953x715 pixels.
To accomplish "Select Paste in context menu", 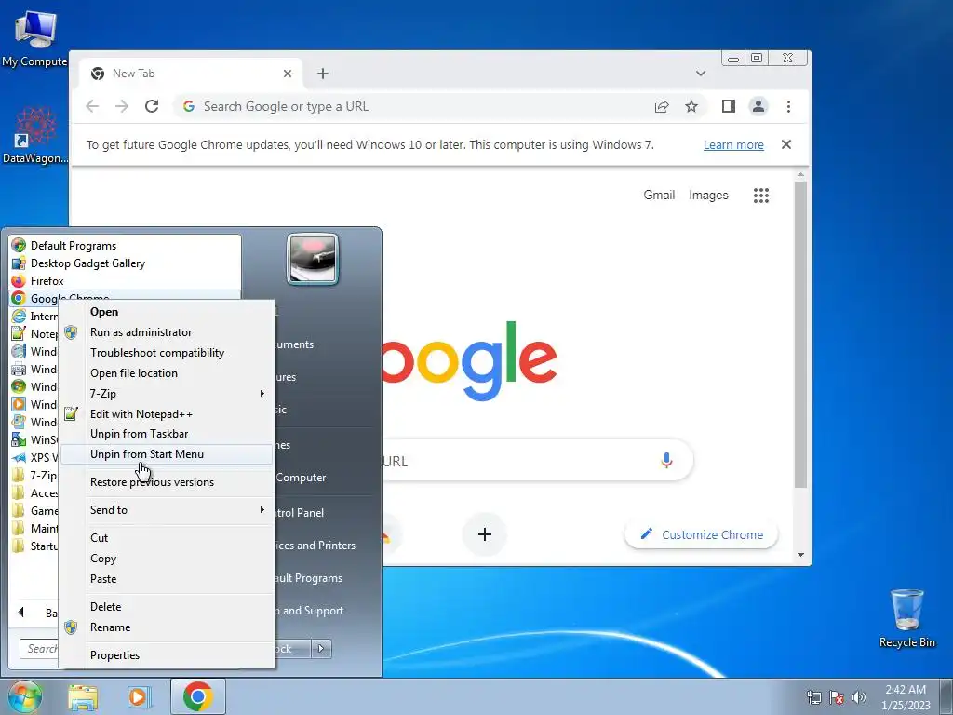I will pyautogui.click(x=168, y=579).
